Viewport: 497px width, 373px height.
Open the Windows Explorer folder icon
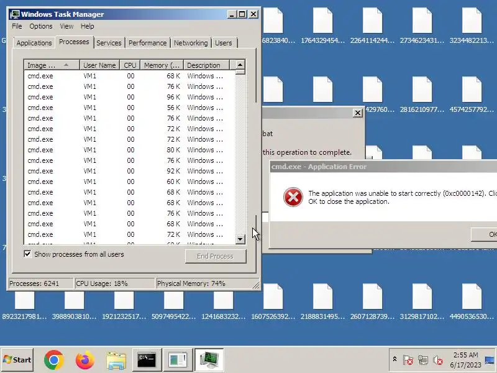pyautogui.click(x=116, y=360)
